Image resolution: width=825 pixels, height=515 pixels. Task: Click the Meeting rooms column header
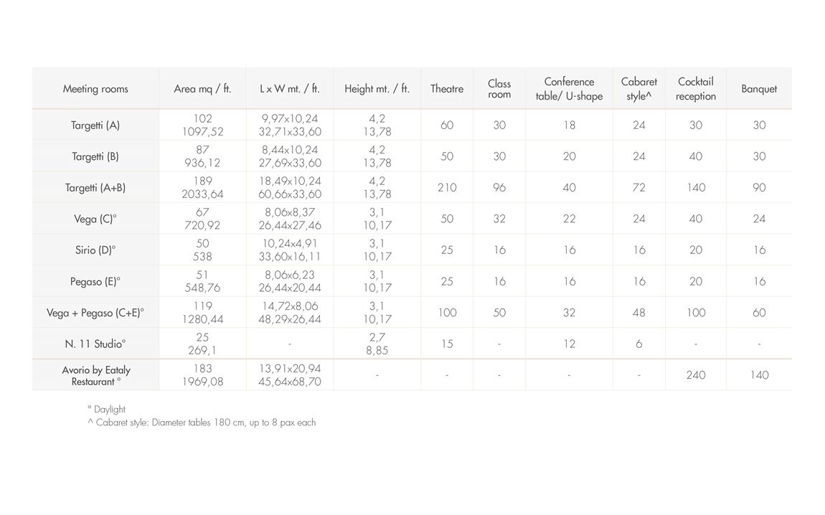[x=95, y=89]
